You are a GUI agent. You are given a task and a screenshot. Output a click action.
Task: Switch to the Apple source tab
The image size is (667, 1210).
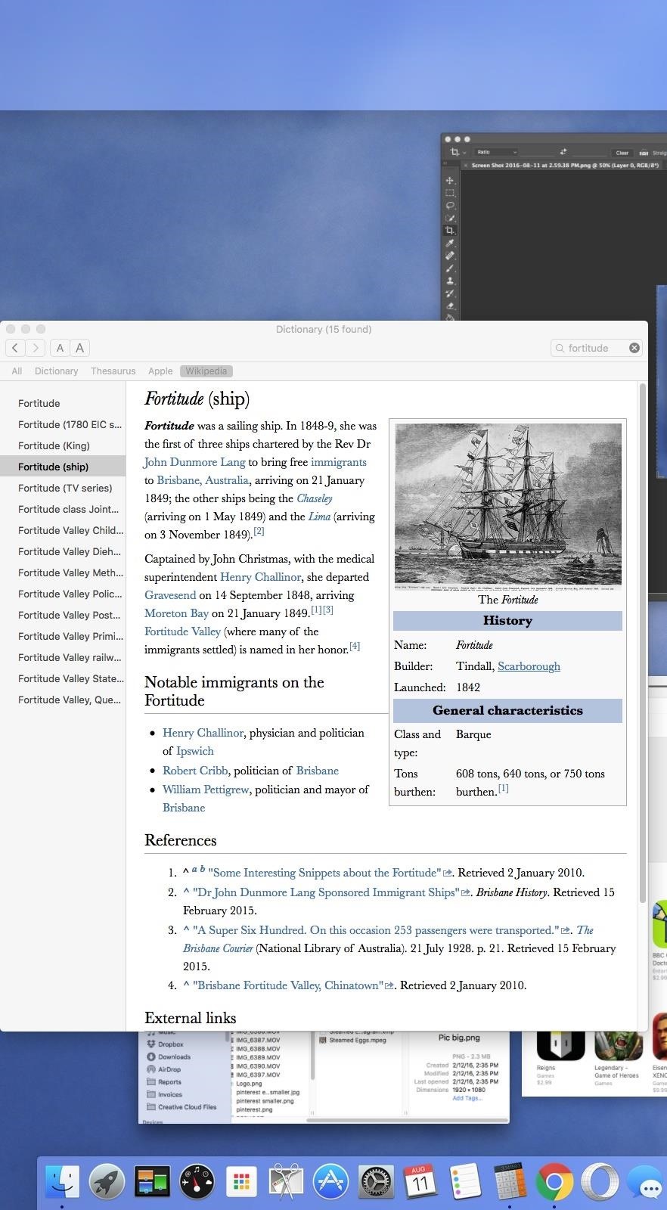pyautogui.click(x=160, y=371)
